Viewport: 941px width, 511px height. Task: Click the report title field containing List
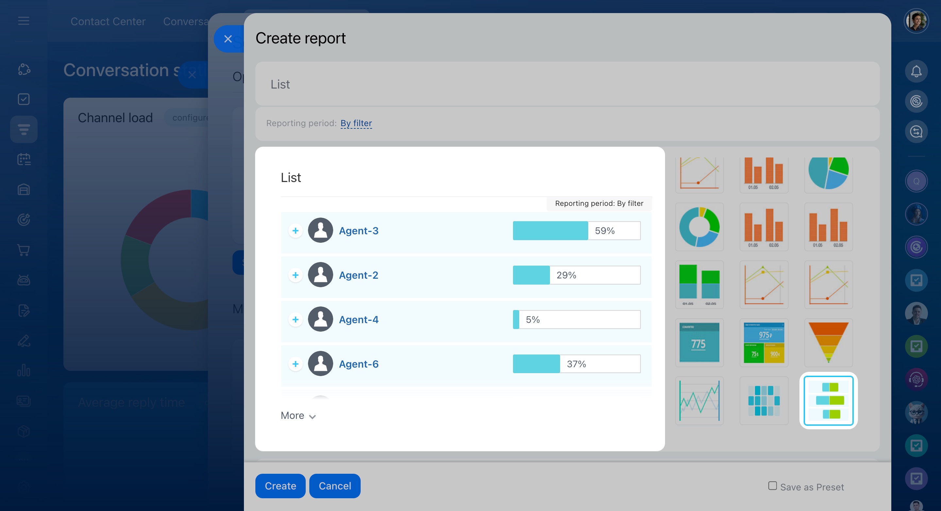click(567, 84)
